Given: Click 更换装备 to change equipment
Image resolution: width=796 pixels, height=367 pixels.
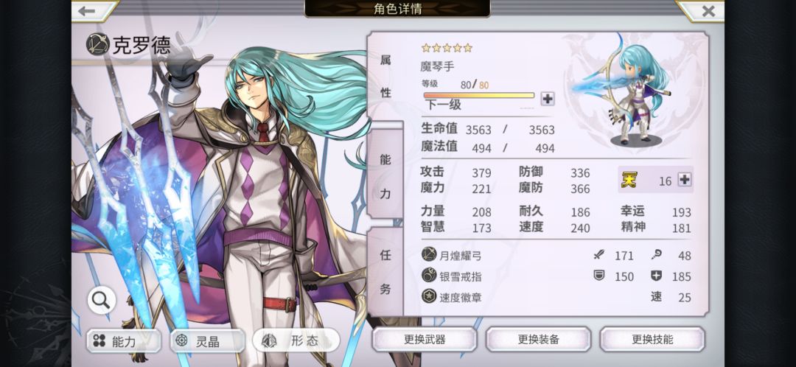Looking at the screenshot, I should click(x=538, y=339).
